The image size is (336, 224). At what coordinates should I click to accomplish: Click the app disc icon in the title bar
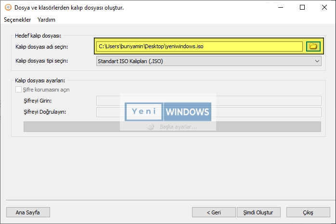(8, 8)
